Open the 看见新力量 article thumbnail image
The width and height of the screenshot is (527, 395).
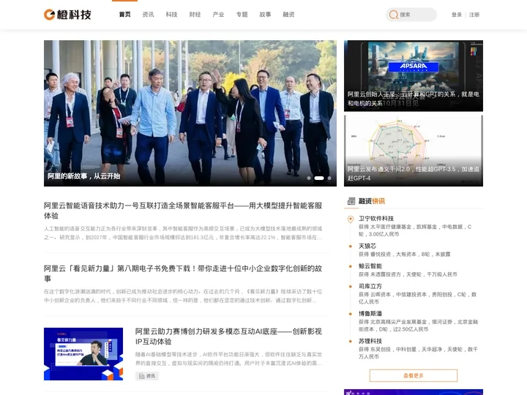point(83,354)
